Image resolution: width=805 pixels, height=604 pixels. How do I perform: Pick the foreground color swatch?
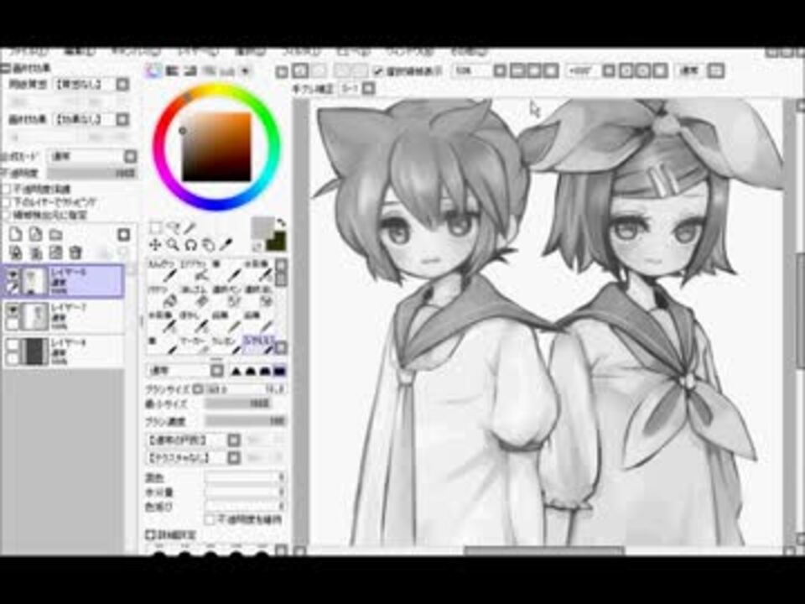(262, 227)
